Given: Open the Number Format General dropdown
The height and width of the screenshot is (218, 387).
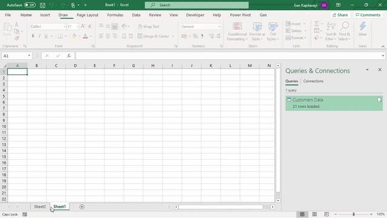Looking at the screenshot, I should click(219, 27).
